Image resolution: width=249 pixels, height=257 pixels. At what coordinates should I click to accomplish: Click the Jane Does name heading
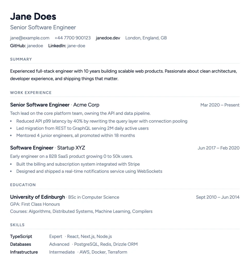(33, 17)
